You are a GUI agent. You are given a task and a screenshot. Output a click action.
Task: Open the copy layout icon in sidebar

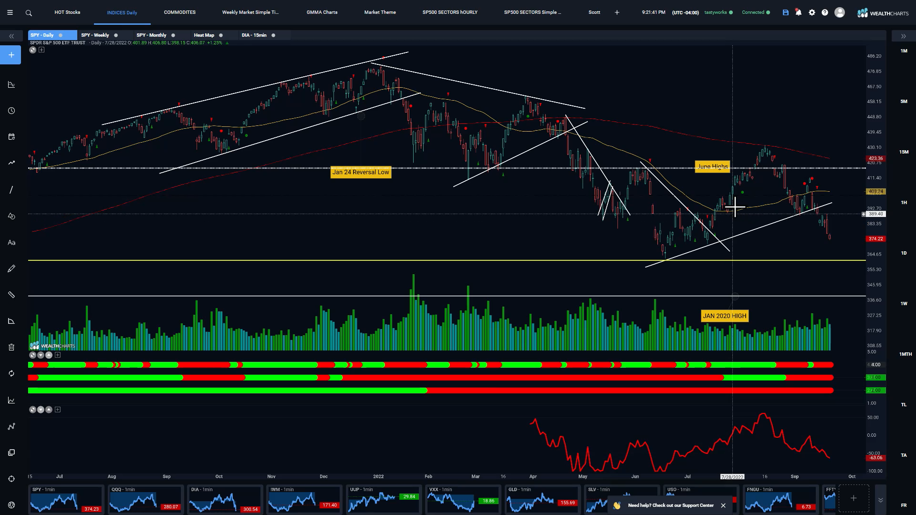[x=11, y=453]
